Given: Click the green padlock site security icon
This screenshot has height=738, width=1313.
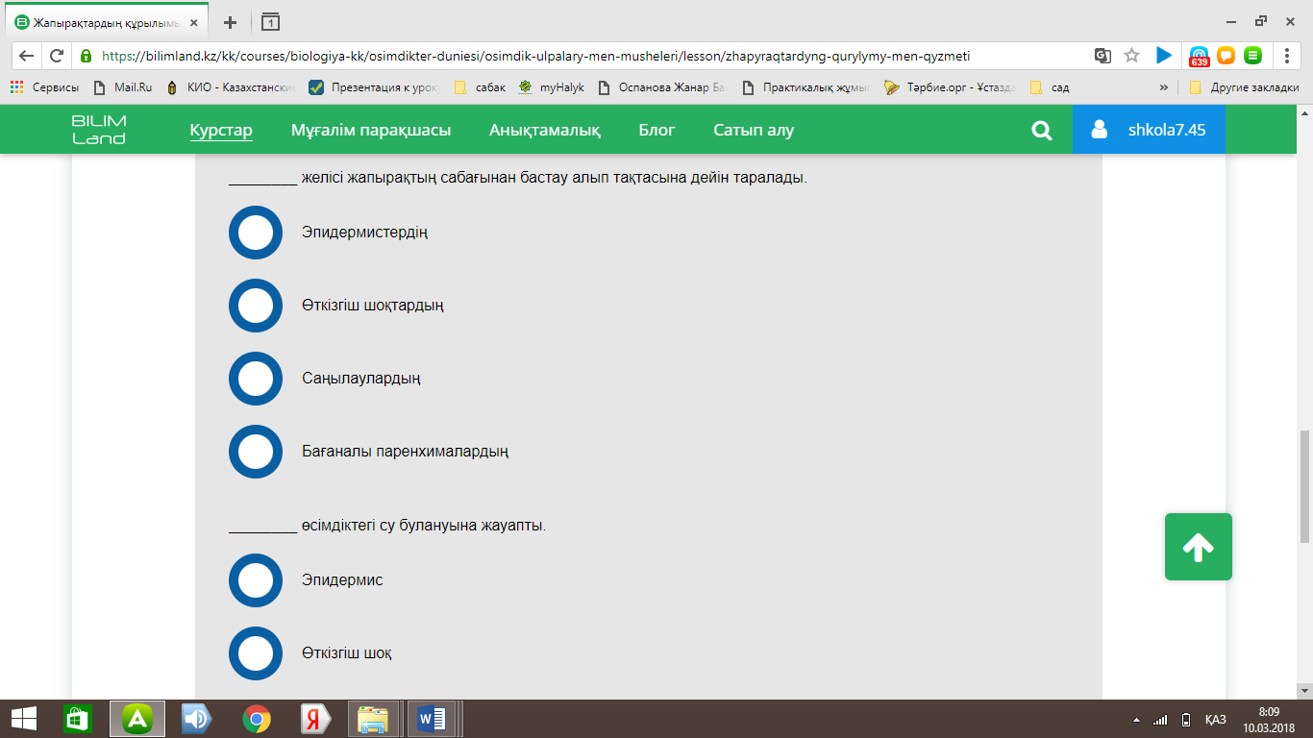Looking at the screenshot, I should pyautogui.click(x=87, y=56).
